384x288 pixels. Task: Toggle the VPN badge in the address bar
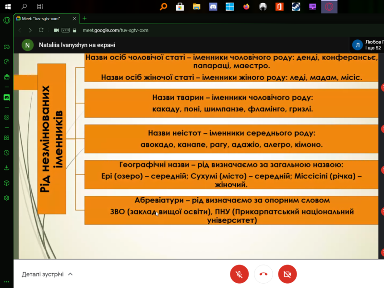[x=65, y=30]
